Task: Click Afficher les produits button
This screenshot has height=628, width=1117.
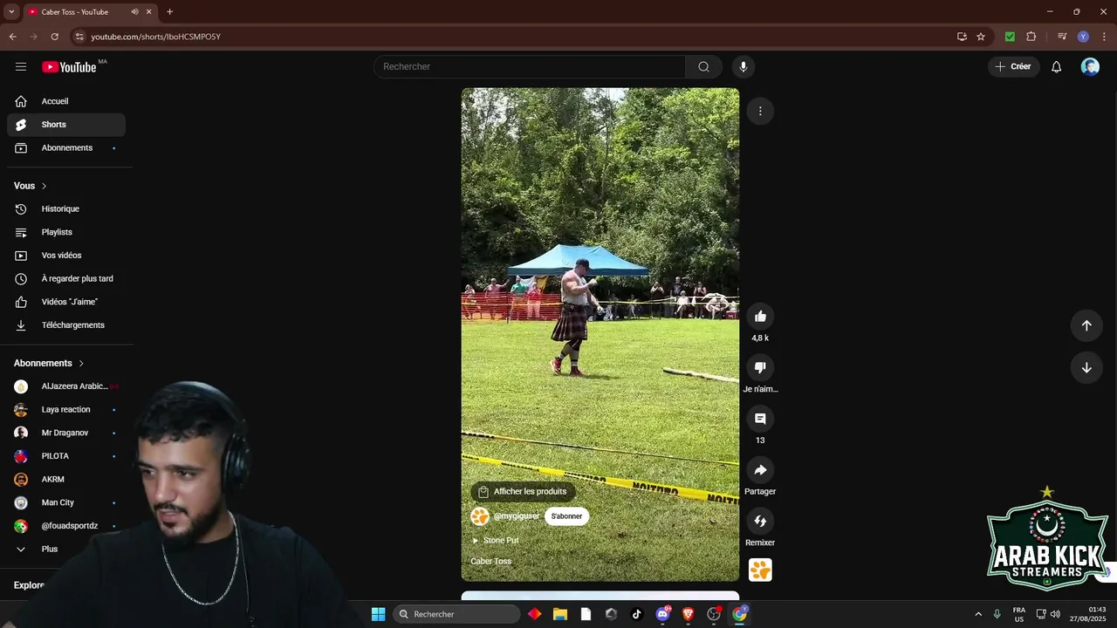Action: click(522, 492)
